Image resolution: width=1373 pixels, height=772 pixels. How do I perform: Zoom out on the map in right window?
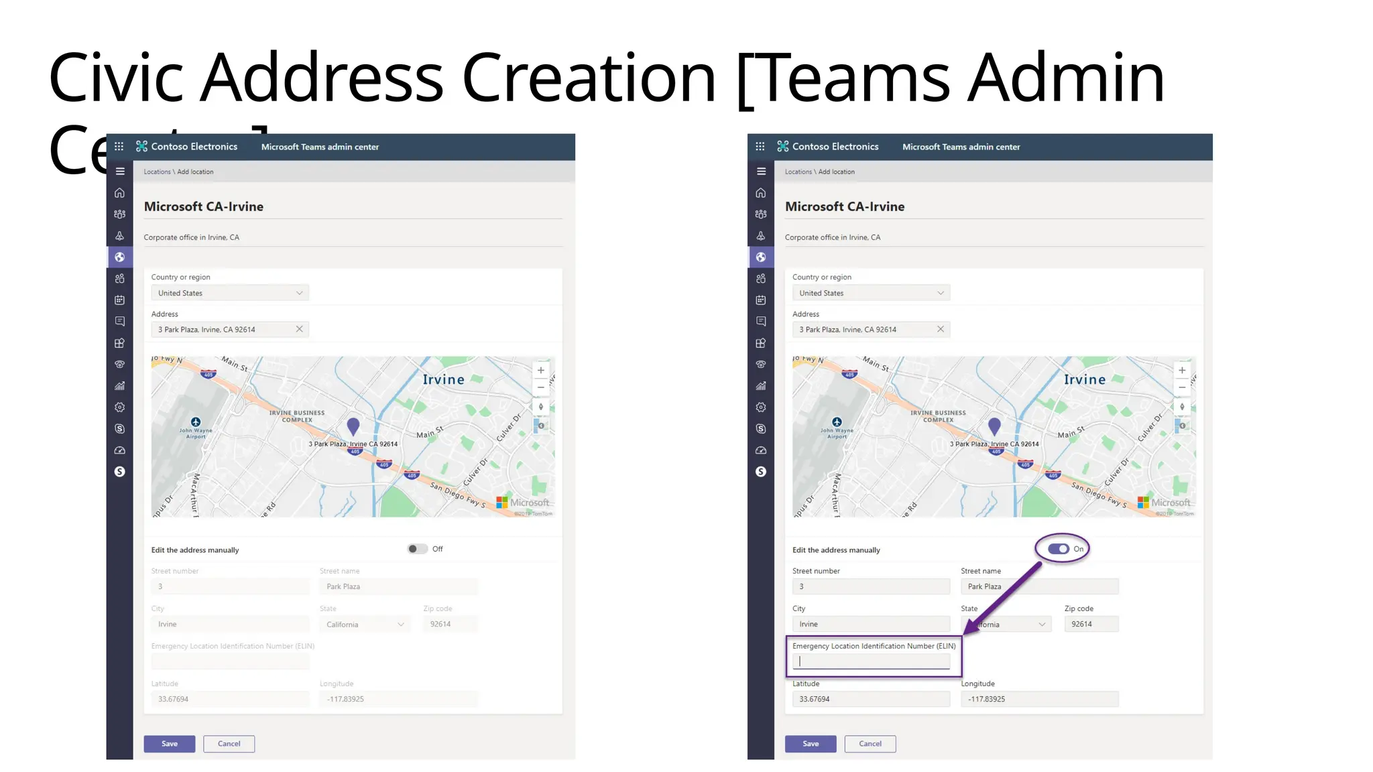tap(1182, 387)
